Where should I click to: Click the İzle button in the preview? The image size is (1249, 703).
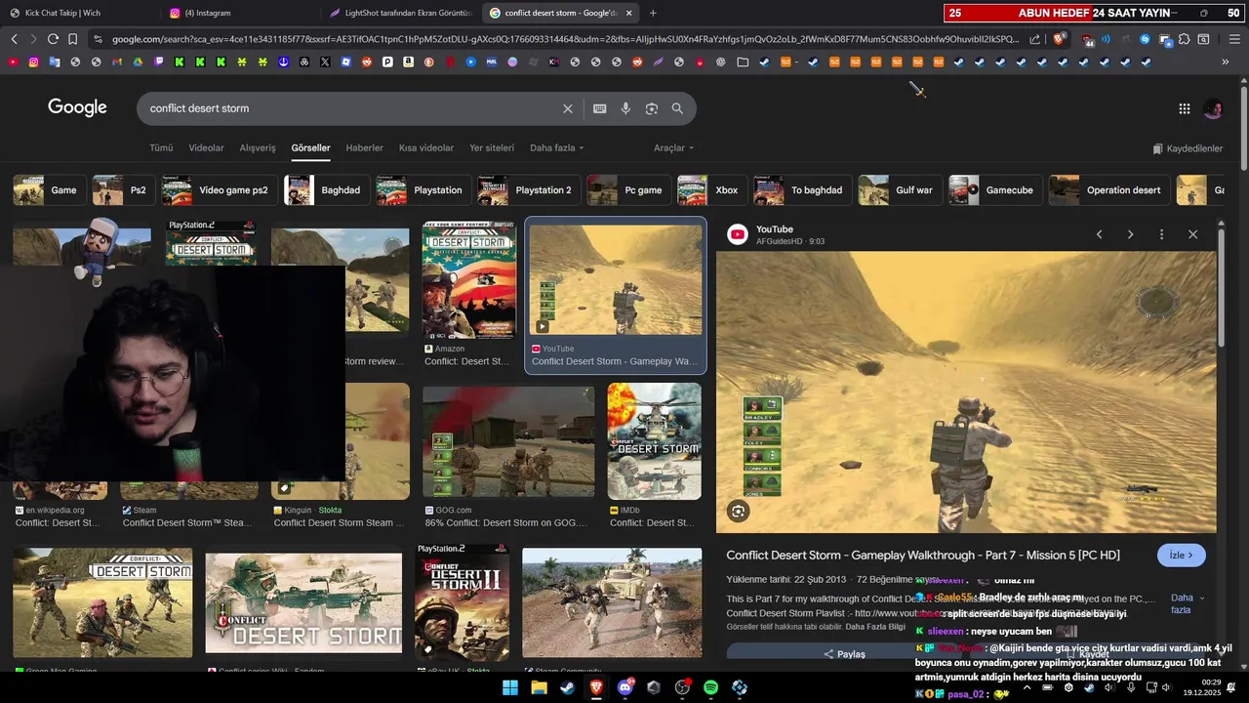[1181, 556]
